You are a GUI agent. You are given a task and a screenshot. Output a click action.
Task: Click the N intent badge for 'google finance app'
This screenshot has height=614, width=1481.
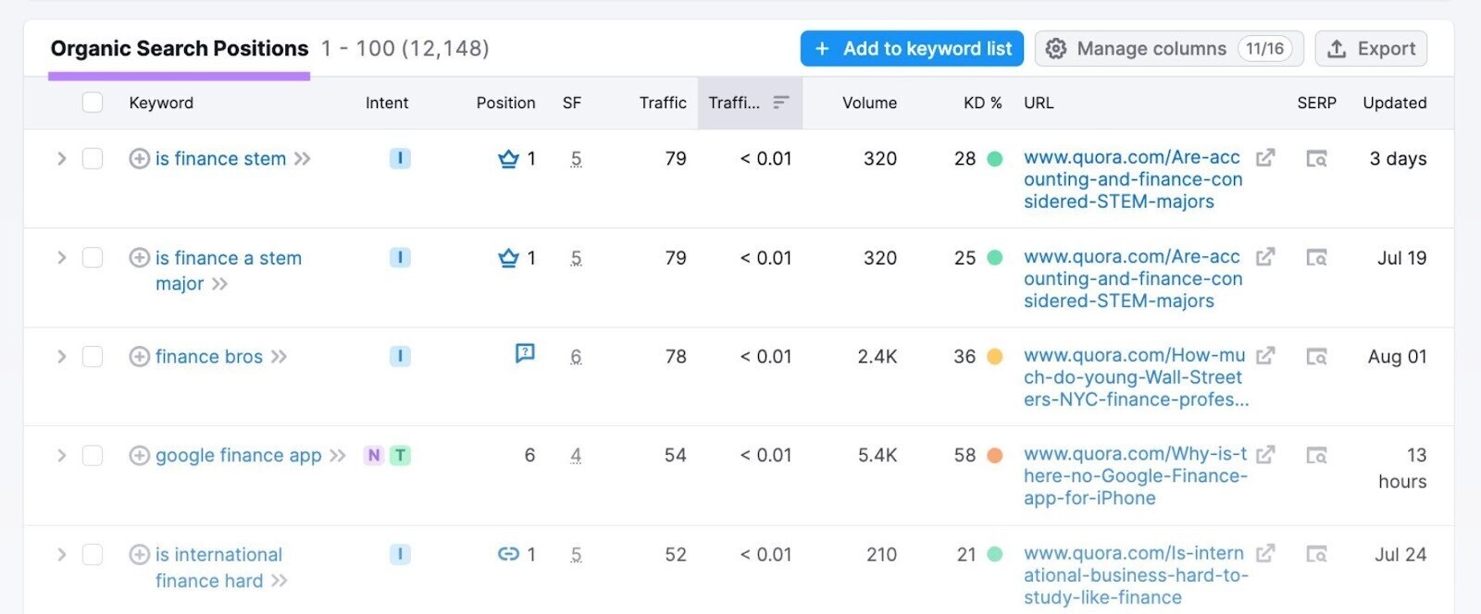click(x=374, y=456)
